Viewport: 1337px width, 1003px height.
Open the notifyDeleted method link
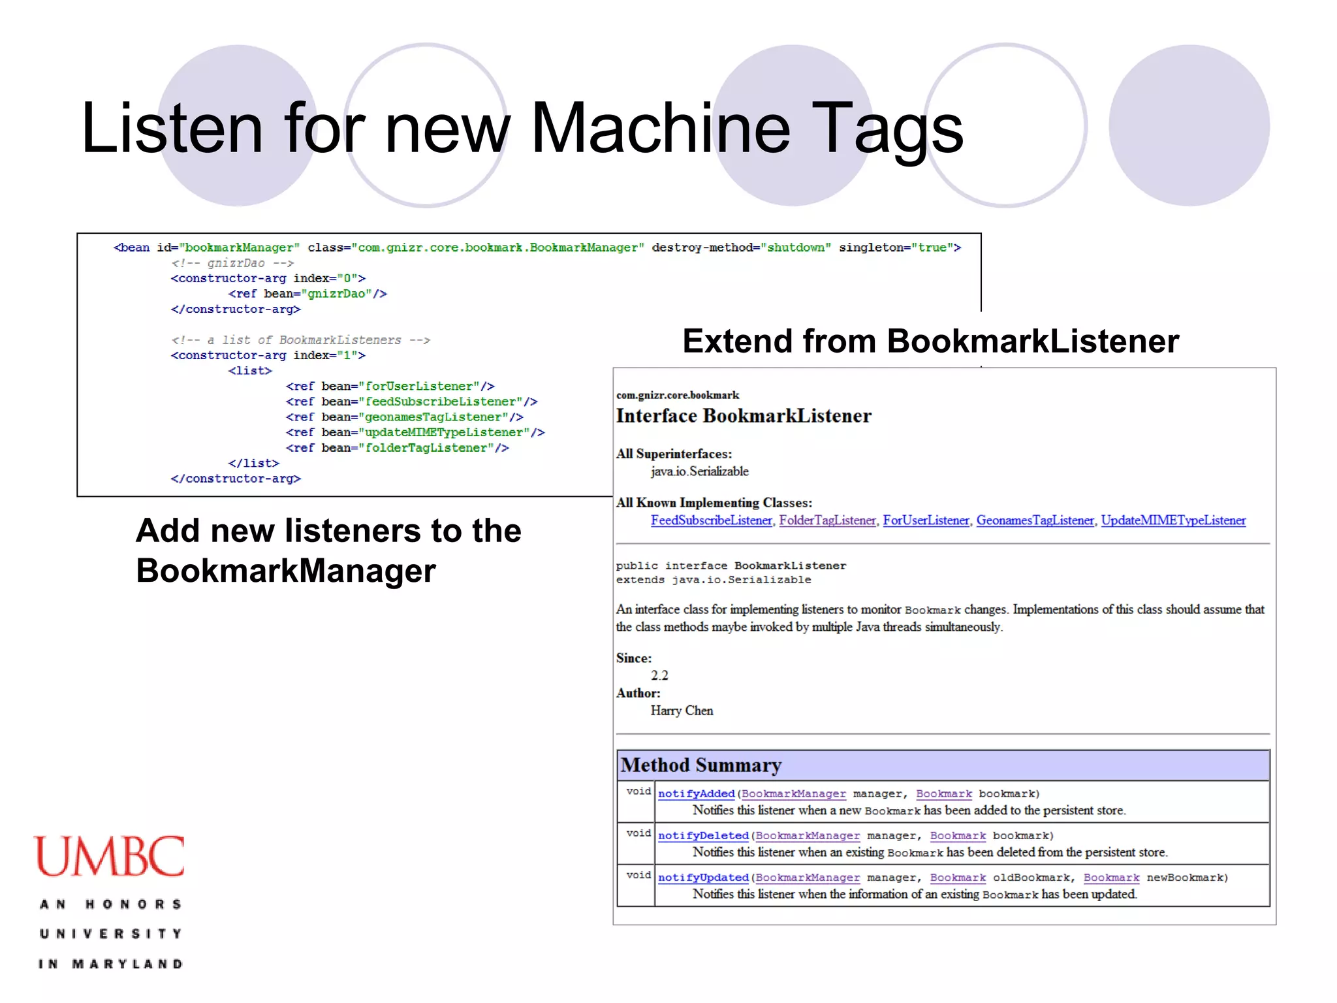(x=703, y=835)
